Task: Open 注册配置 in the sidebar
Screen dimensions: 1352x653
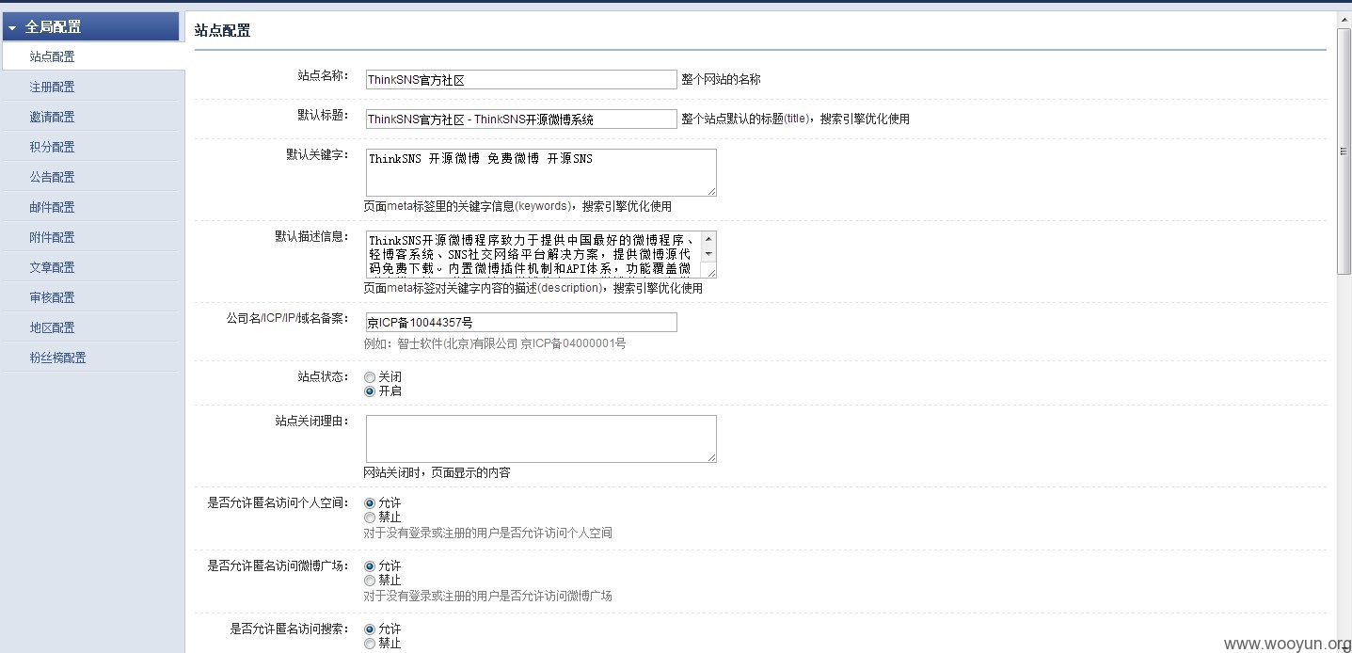Action: coord(52,87)
